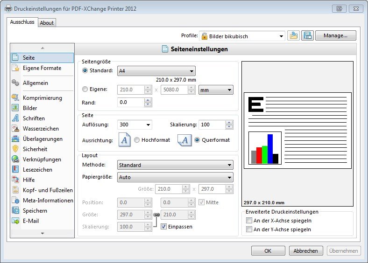Select the Eigene page size radio button
368x263 pixels.
pyautogui.click(x=85, y=90)
